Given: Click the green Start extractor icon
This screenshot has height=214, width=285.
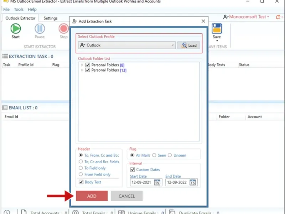Looking at the screenshot, I should tap(16, 29).
